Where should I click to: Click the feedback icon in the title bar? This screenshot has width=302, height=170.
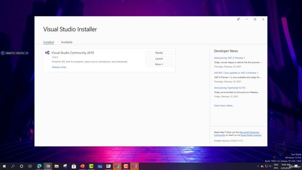click(x=238, y=19)
